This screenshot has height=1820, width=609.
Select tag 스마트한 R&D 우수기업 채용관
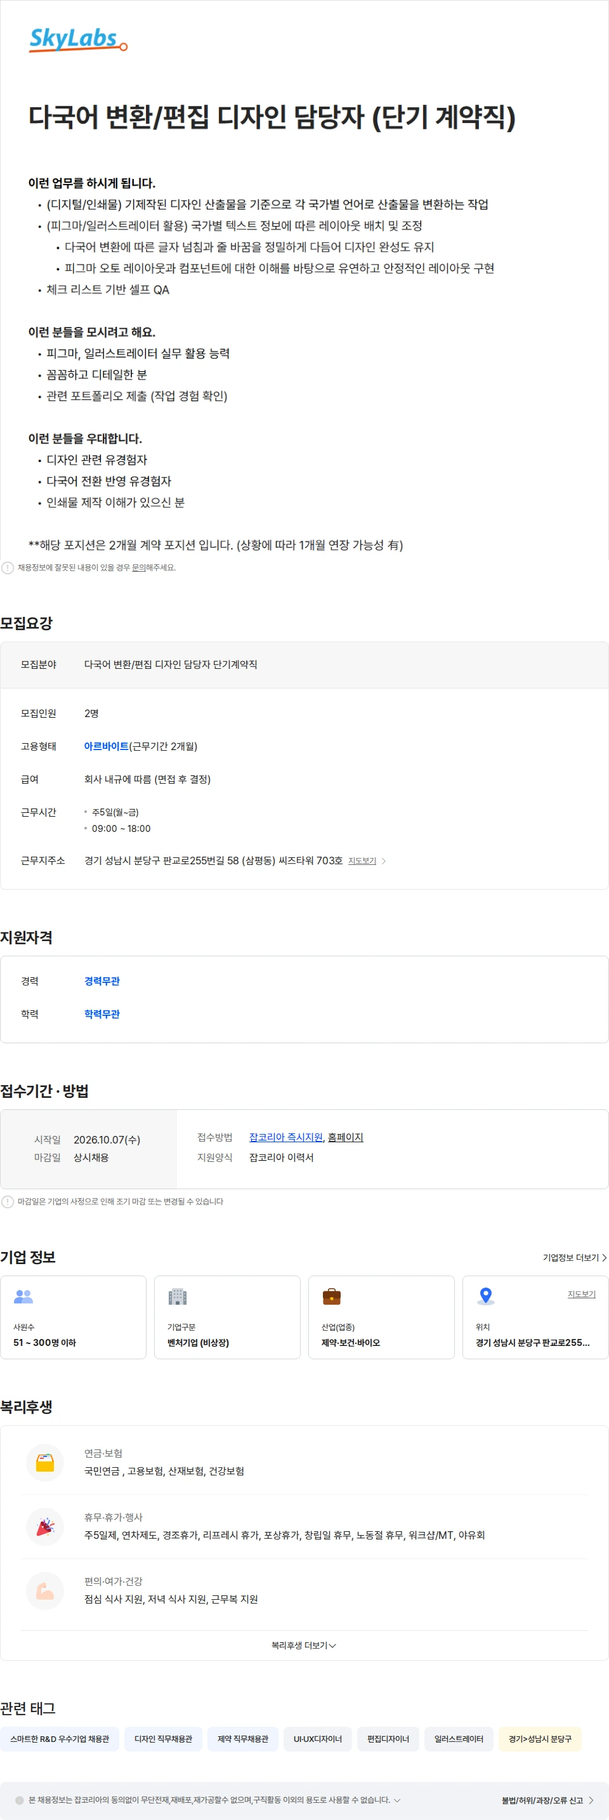(60, 1739)
